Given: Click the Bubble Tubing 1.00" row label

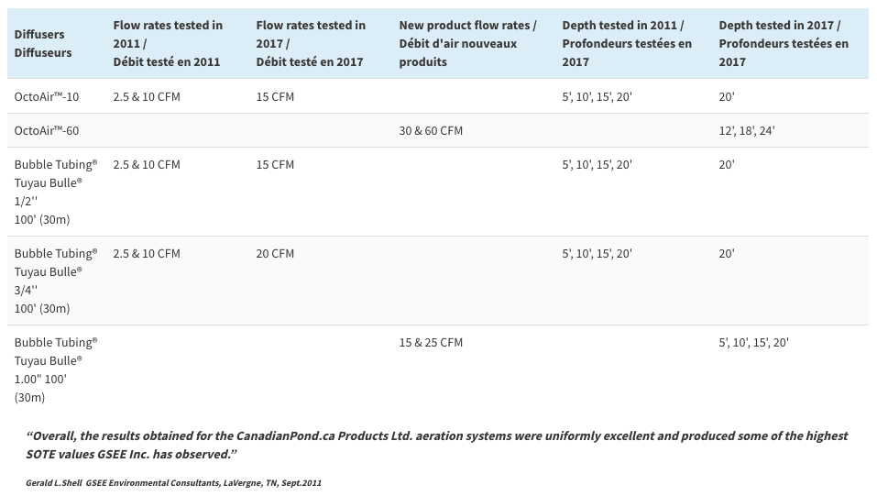Looking at the screenshot, I should pos(55,369).
